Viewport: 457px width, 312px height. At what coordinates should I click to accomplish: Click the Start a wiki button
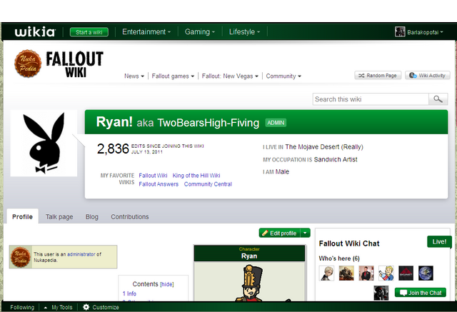point(89,32)
